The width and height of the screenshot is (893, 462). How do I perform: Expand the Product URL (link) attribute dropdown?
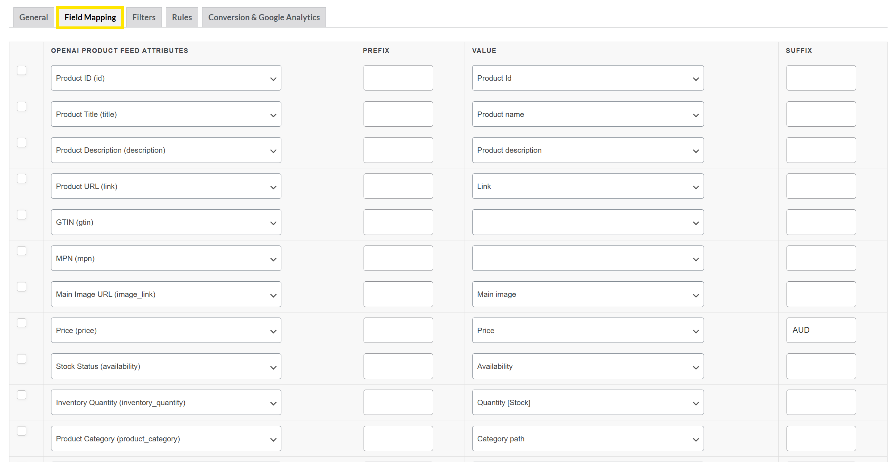166,186
